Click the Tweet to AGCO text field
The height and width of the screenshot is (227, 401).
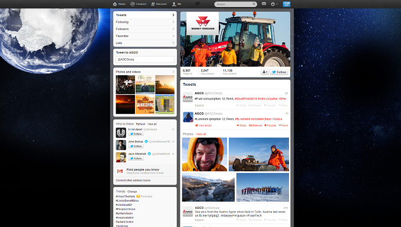(x=145, y=59)
